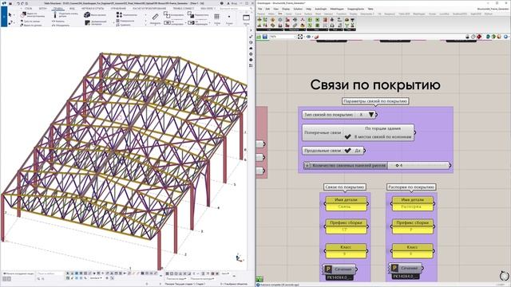Click the Копировать copy icon in Tekla ribbon
This screenshot has width=511, height=287.
click(x=167, y=14)
